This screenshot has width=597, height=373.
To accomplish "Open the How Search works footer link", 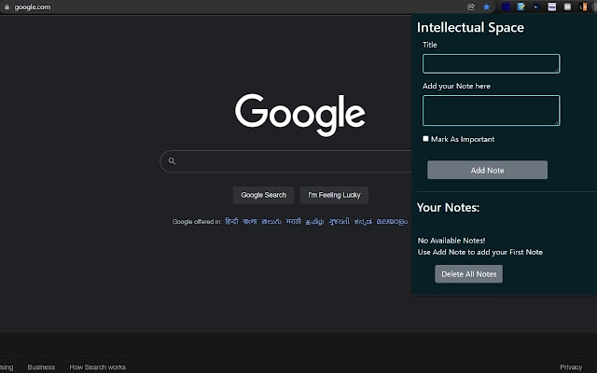I will click(x=97, y=366).
